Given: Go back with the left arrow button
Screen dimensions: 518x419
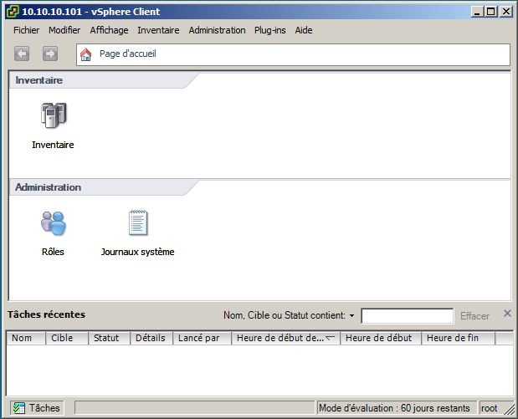Looking at the screenshot, I should pos(22,54).
